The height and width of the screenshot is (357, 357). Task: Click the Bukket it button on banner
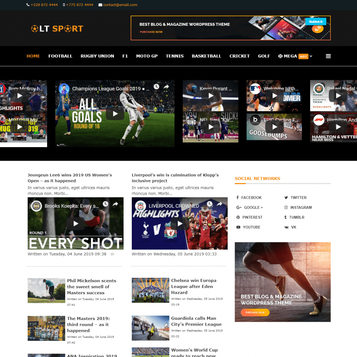tap(316, 22)
